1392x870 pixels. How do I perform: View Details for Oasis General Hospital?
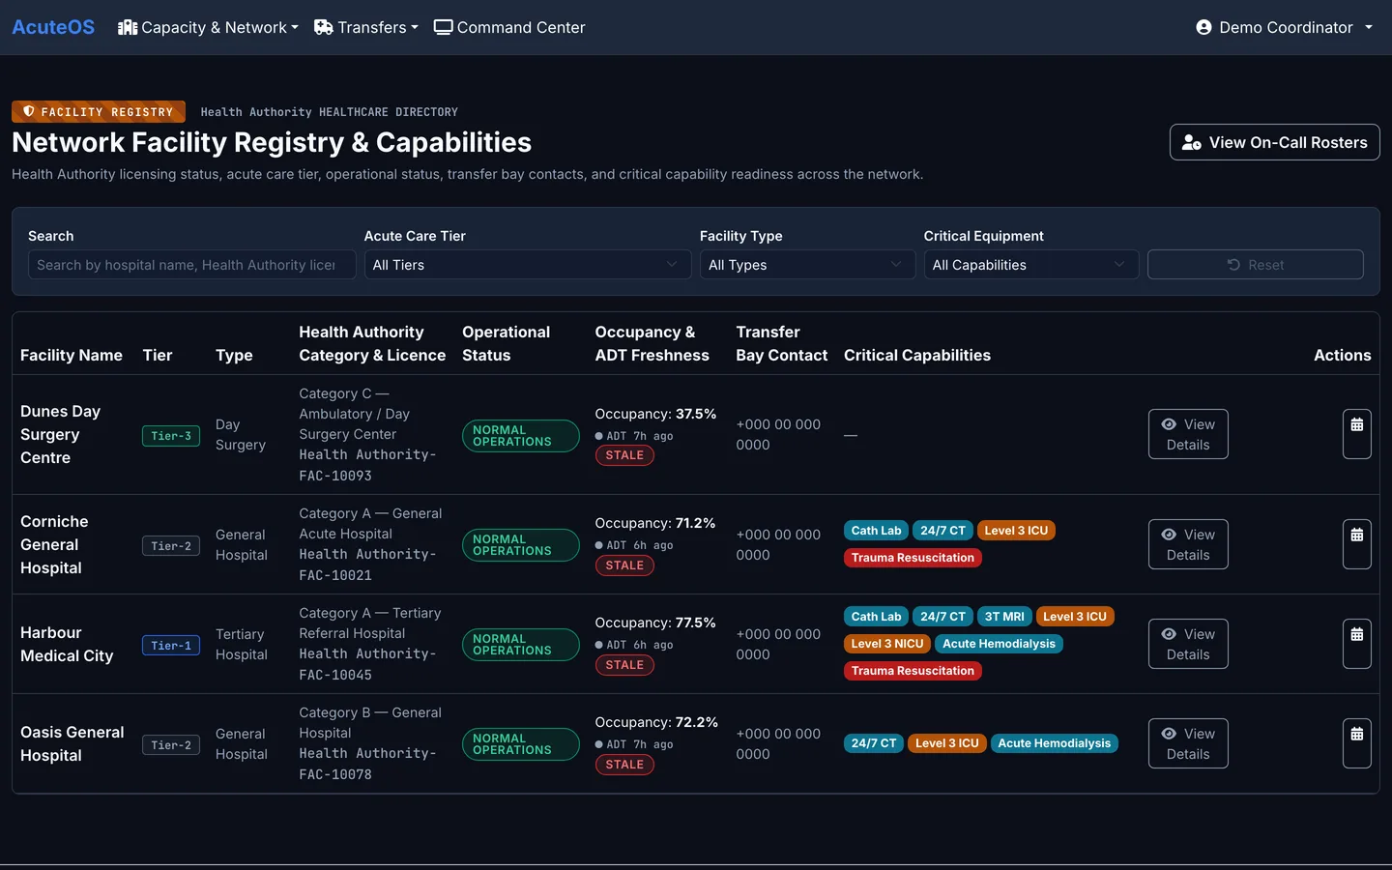tap(1188, 743)
